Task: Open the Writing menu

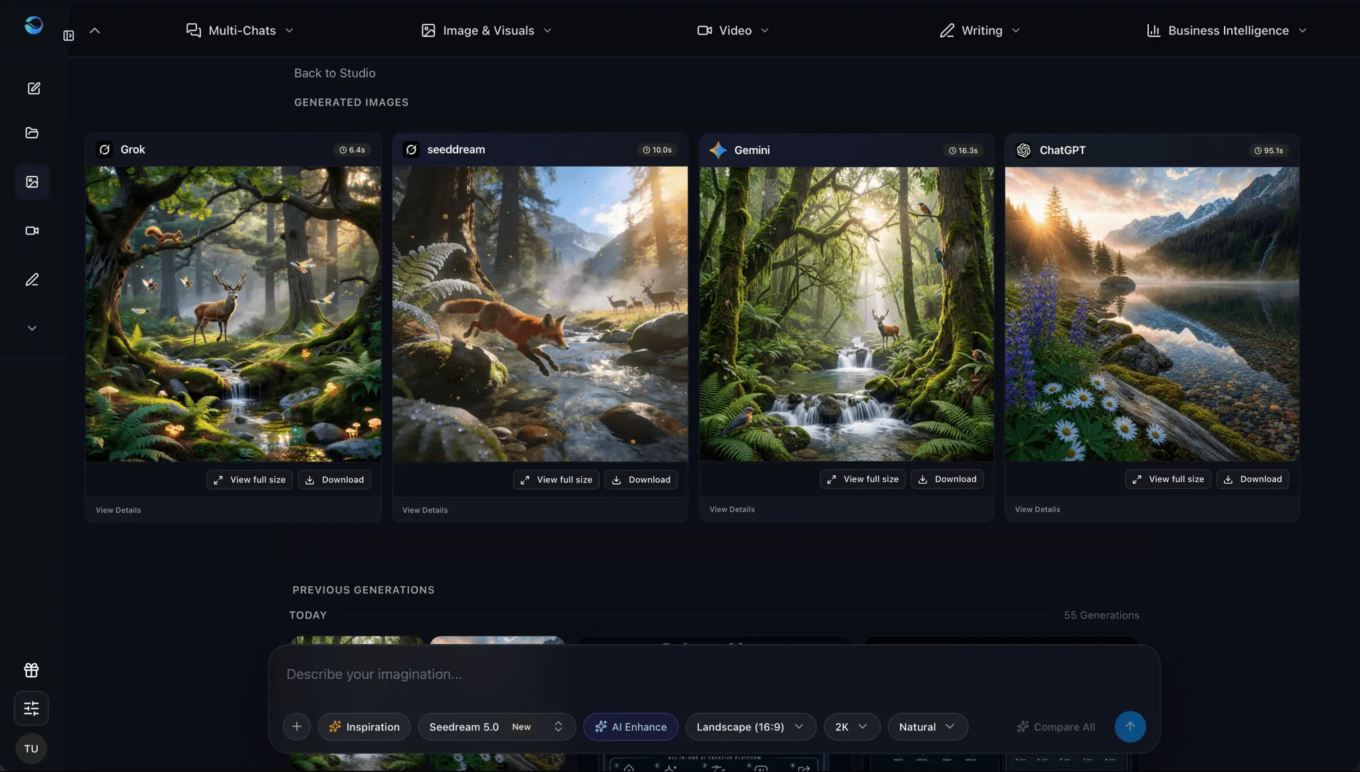Action: [x=980, y=31]
